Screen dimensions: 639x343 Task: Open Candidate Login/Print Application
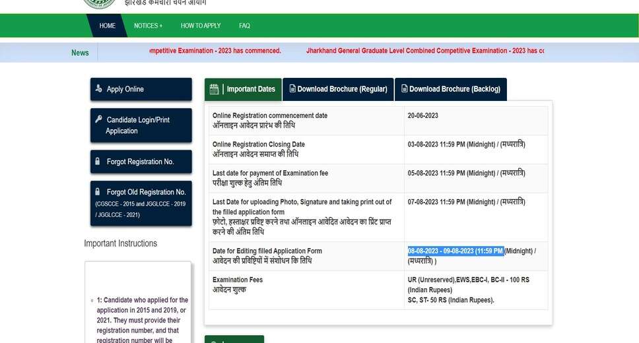click(x=141, y=125)
